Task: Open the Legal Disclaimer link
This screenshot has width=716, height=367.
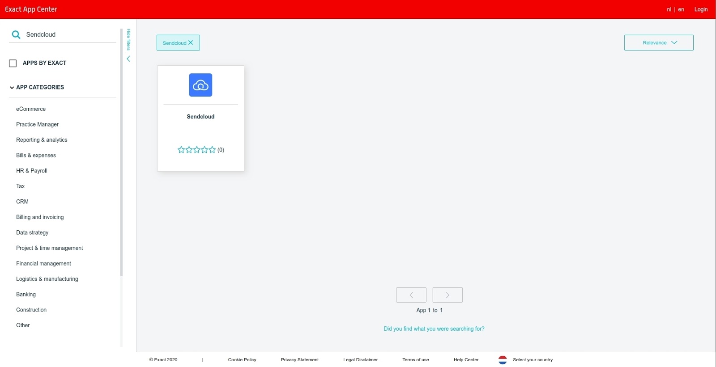Action: pos(360,360)
